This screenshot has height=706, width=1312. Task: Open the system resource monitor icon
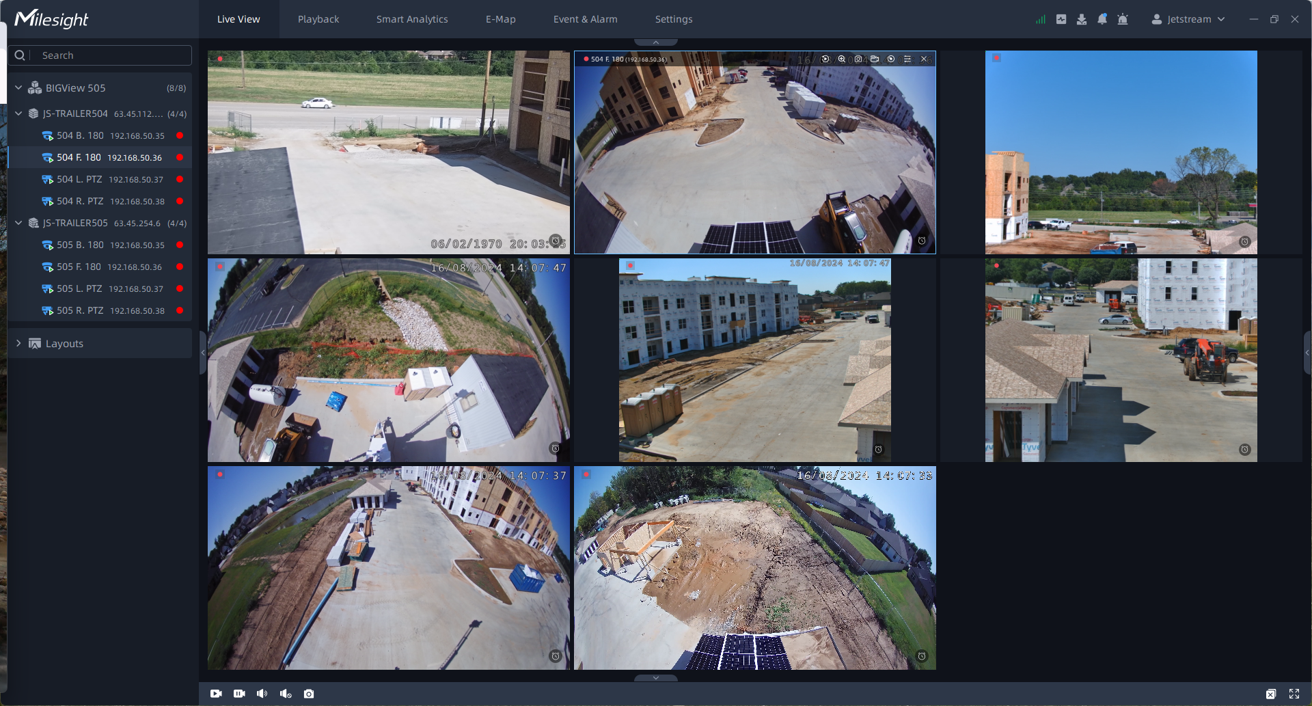tap(1040, 19)
